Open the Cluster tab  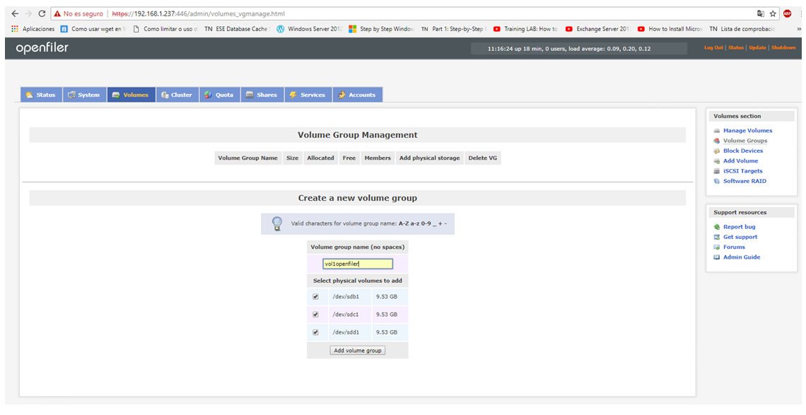click(x=177, y=95)
